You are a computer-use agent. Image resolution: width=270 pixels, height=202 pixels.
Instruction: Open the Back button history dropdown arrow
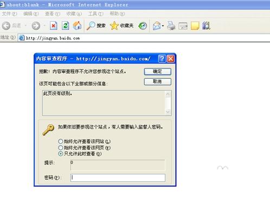point(25,26)
